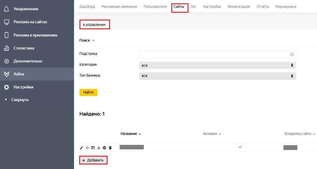This screenshot has width=317, height=169.
Task: Select Adfox in the sidebar
Action: 37,74
